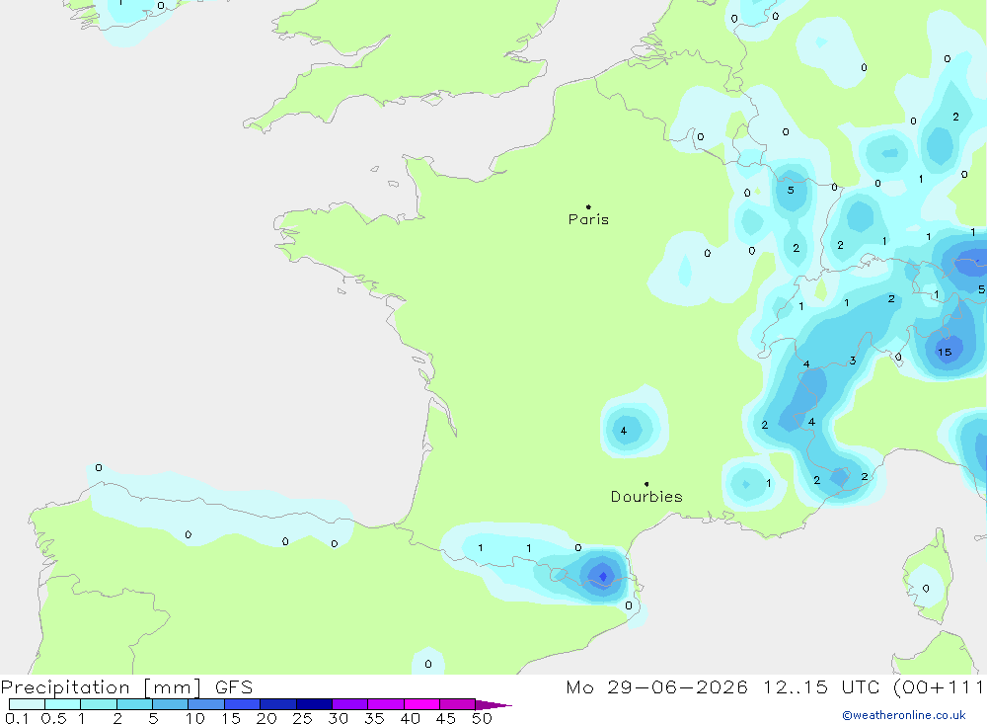Click the black dot marking Dourbies
987x724 pixels.
[646, 484]
